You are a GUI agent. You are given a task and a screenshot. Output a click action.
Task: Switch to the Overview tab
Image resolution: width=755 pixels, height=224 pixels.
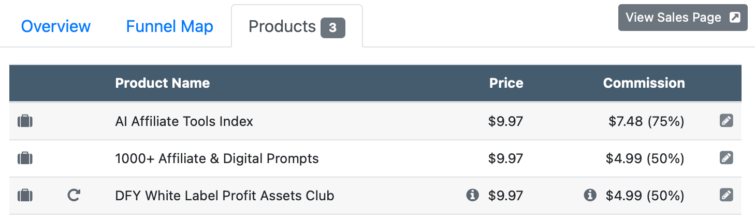coord(56,26)
